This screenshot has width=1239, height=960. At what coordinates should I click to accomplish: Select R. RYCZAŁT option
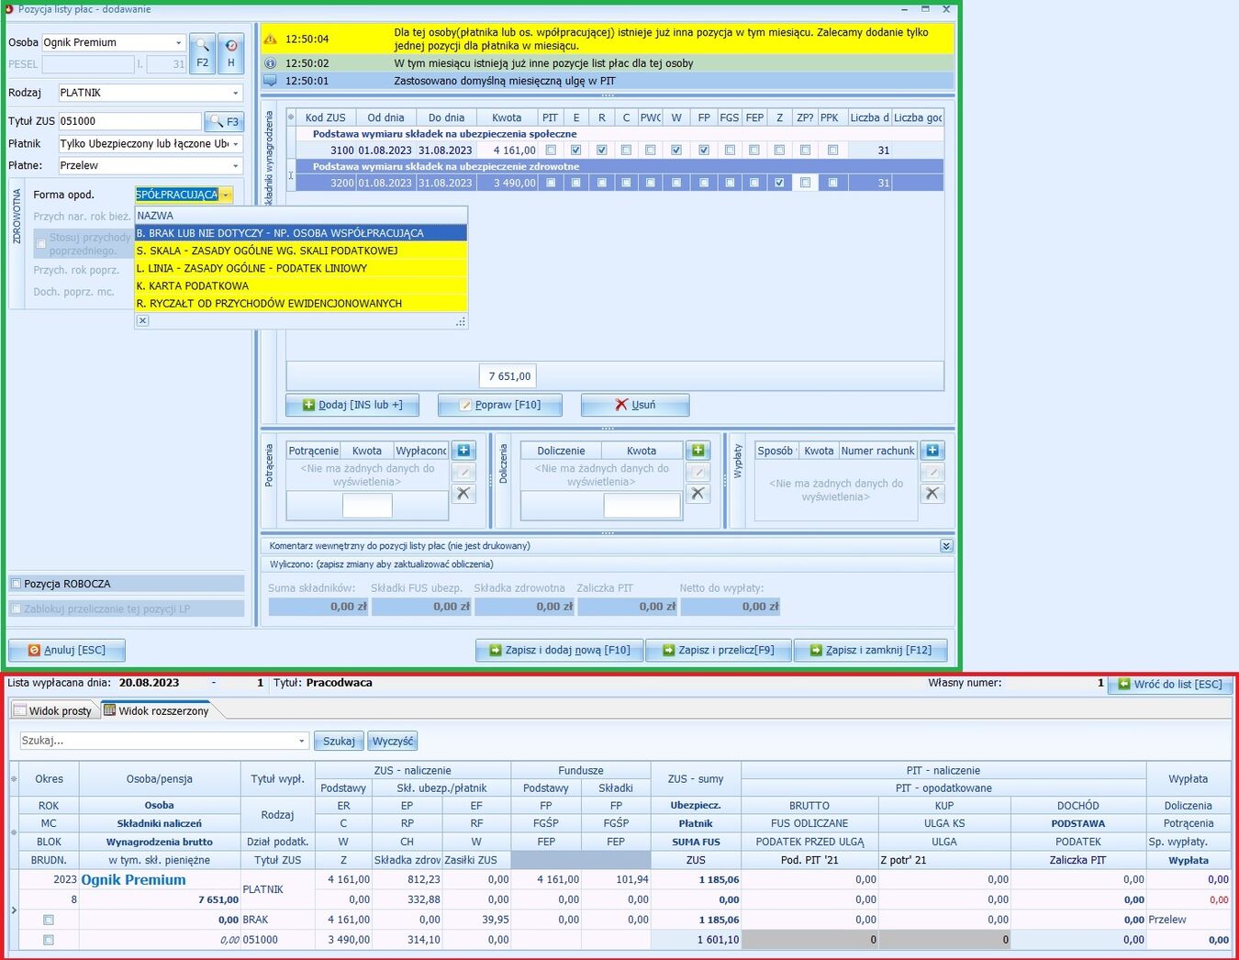(x=301, y=303)
